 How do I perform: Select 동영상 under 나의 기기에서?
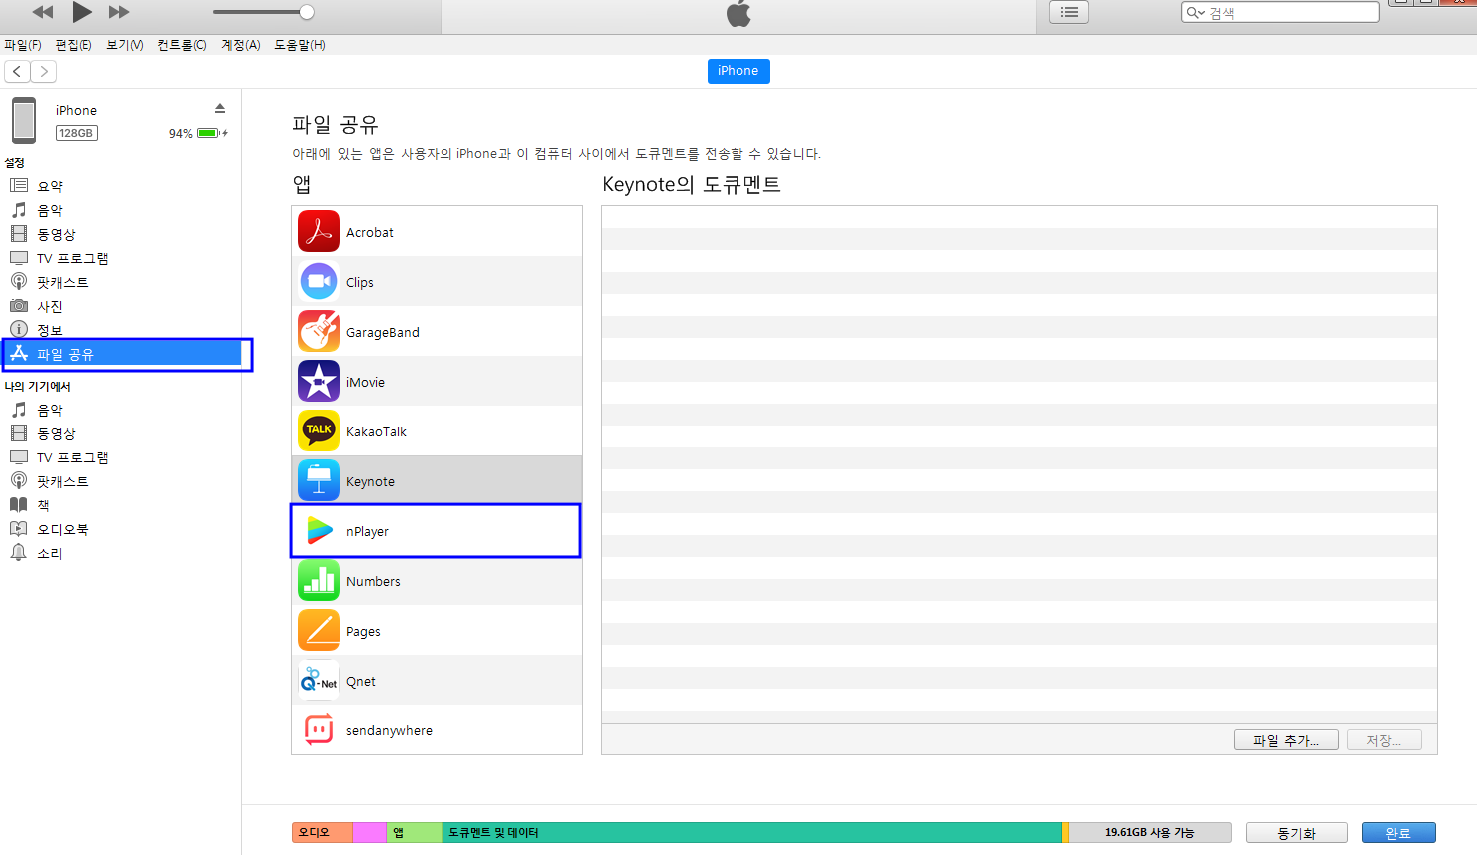[x=121, y=433]
